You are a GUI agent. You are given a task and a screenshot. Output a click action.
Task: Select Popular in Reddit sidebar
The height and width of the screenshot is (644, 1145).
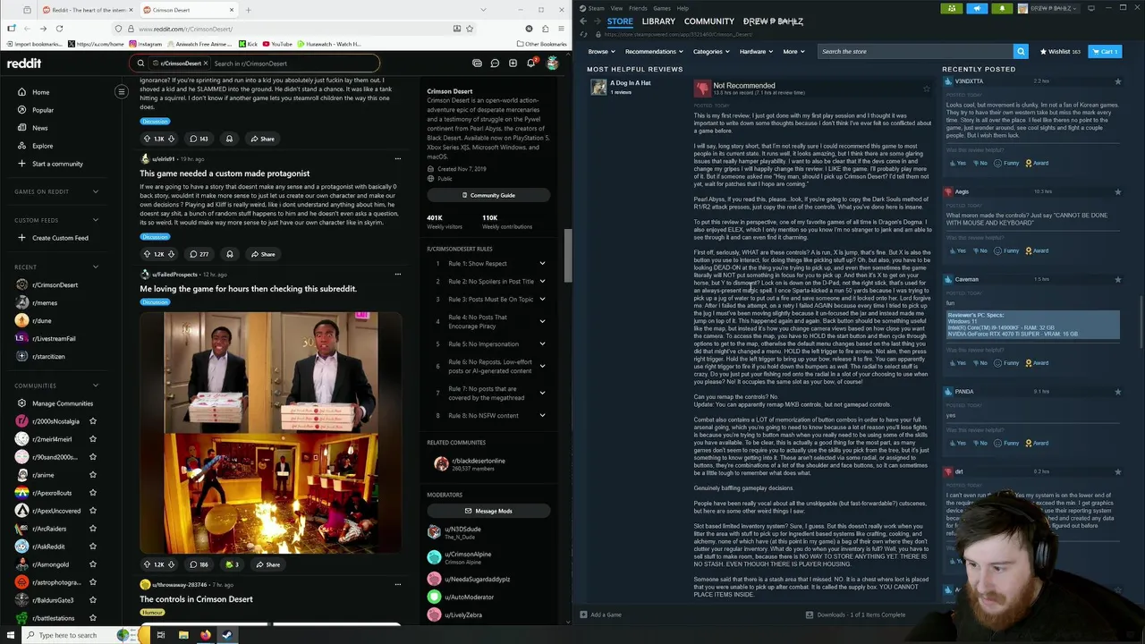(43, 110)
